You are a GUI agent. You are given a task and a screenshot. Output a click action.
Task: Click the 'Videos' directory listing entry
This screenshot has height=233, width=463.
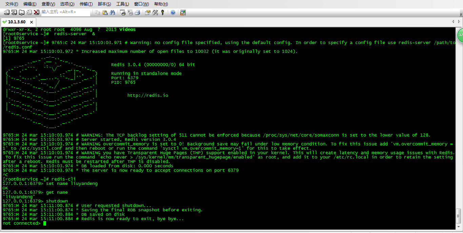(127, 29)
